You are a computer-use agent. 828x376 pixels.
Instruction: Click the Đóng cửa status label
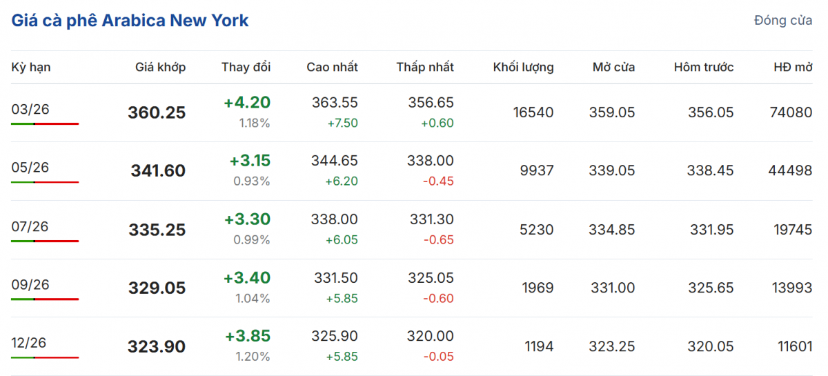782,21
